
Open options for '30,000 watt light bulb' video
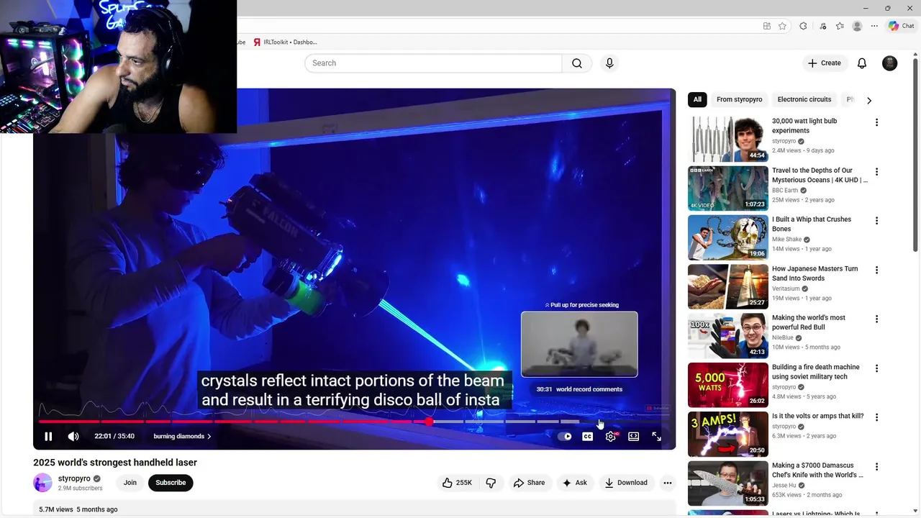[876, 122]
